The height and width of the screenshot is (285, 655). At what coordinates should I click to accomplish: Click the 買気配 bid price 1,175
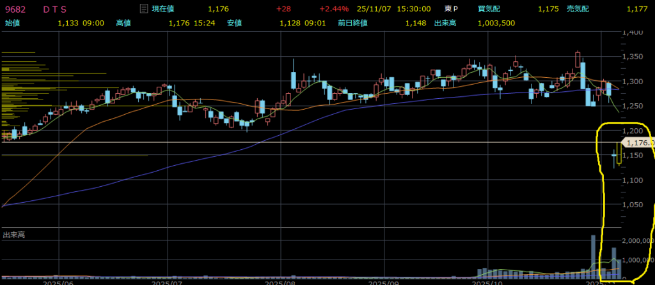(x=548, y=9)
